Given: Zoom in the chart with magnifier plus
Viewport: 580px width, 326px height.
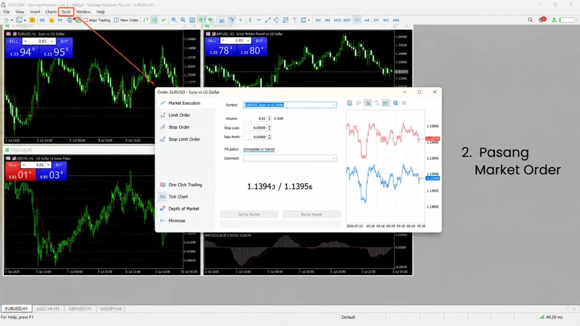Looking at the screenshot, I should coord(174,20).
